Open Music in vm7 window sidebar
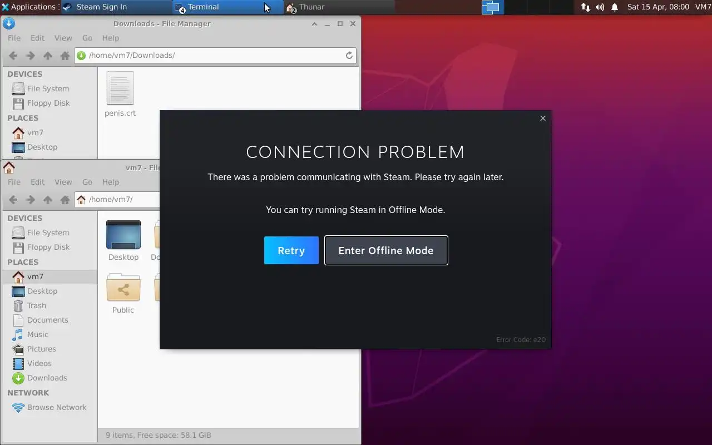The width and height of the screenshot is (712, 445). (x=38, y=334)
